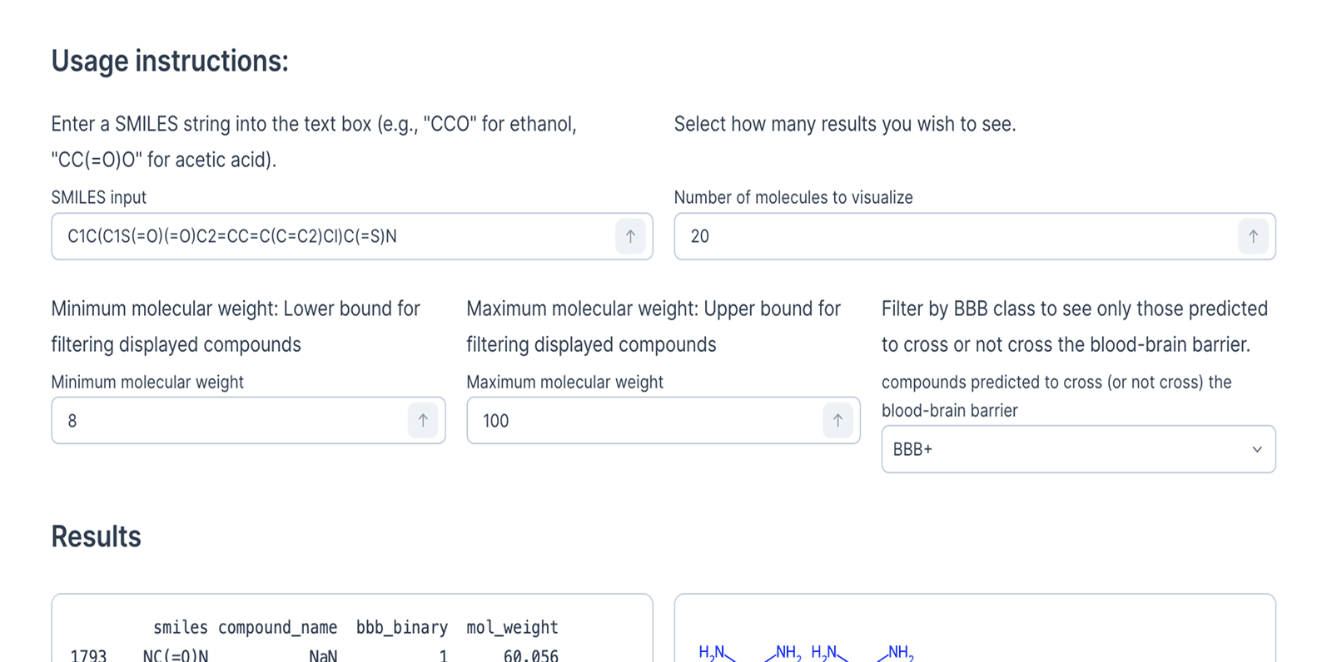Click the arrow icon in the molecules count field
Screen dimensions: 1332x662
click(x=1253, y=236)
